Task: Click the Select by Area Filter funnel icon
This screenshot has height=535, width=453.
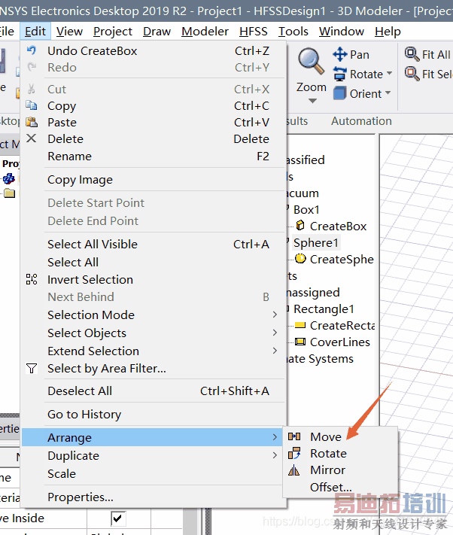Action: click(x=32, y=368)
